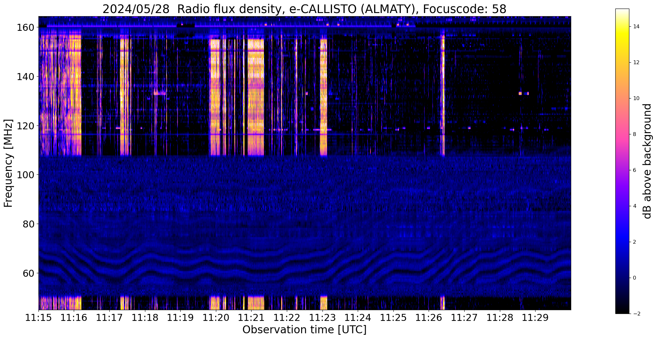Click the plot title mentioning e-CALLISTO (ALMATY)
This screenshot has height=339, width=657.
coord(304,9)
